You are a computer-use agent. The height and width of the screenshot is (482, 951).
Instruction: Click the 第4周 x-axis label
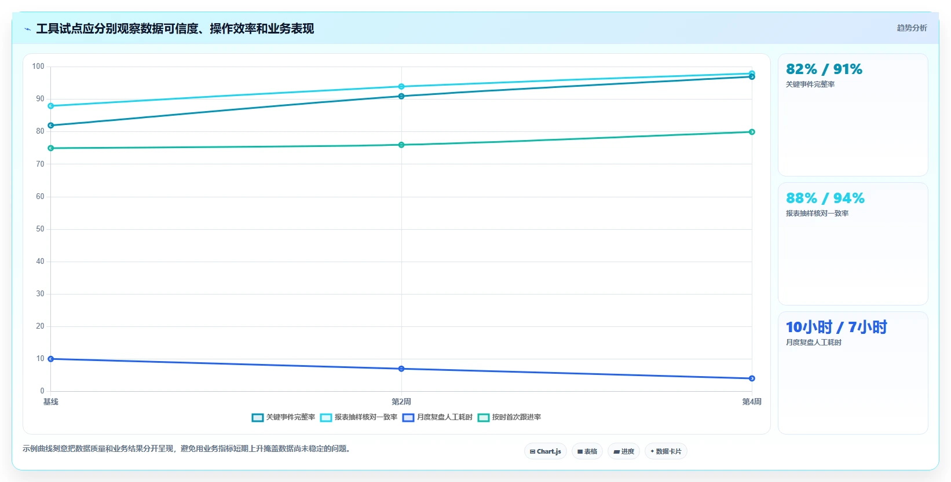pyautogui.click(x=752, y=402)
